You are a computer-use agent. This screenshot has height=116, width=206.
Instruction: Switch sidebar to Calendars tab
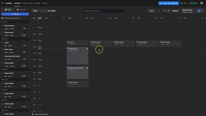click(x=22, y=10)
